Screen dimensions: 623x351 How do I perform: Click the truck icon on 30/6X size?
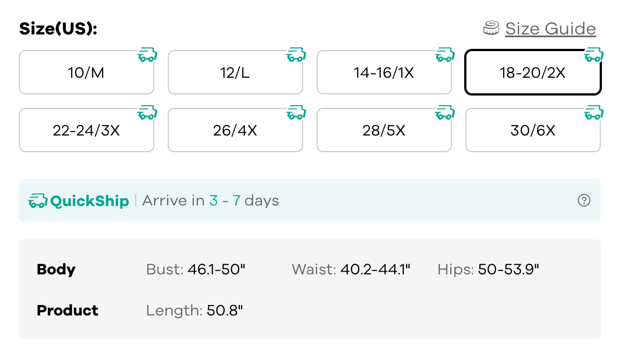tap(594, 113)
